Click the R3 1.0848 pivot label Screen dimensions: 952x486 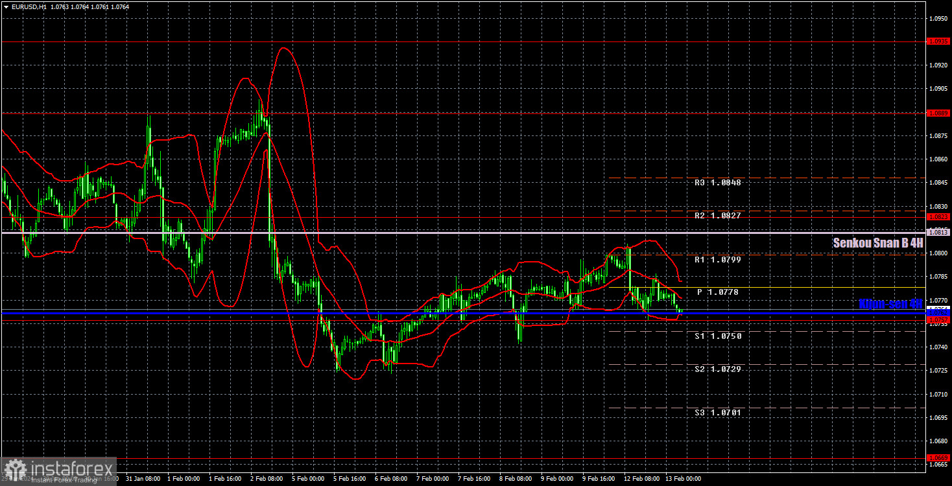point(717,183)
